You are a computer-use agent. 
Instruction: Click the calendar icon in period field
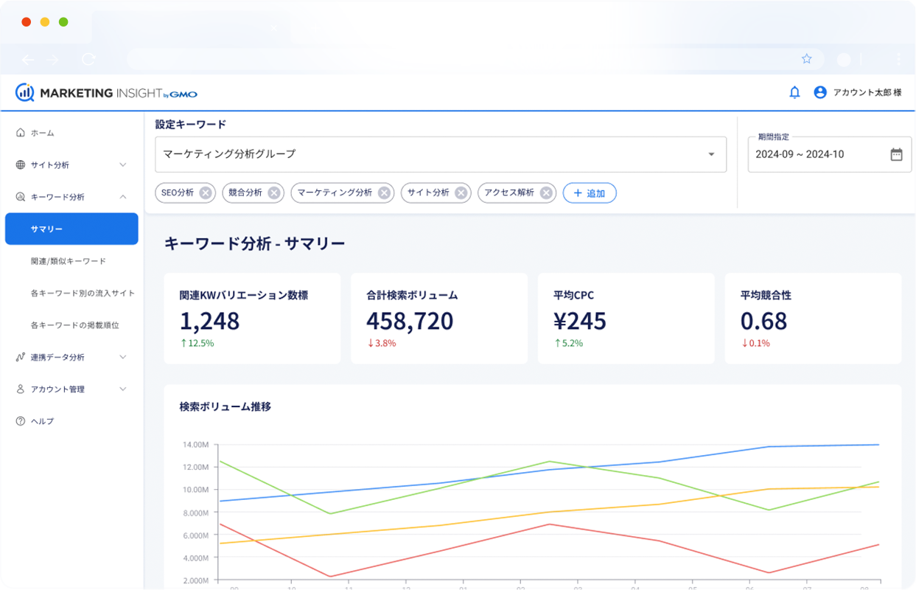point(896,154)
